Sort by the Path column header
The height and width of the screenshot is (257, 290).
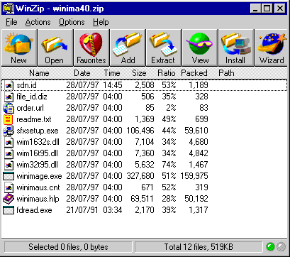226,73
